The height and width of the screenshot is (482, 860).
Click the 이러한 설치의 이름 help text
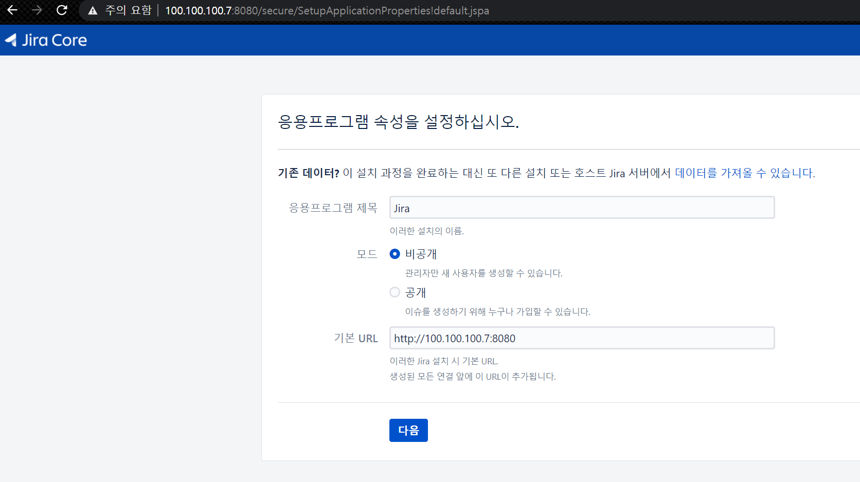[426, 231]
